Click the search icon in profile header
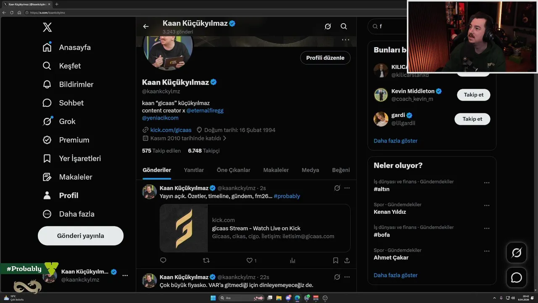This screenshot has height=303, width=538. [344, 27]
